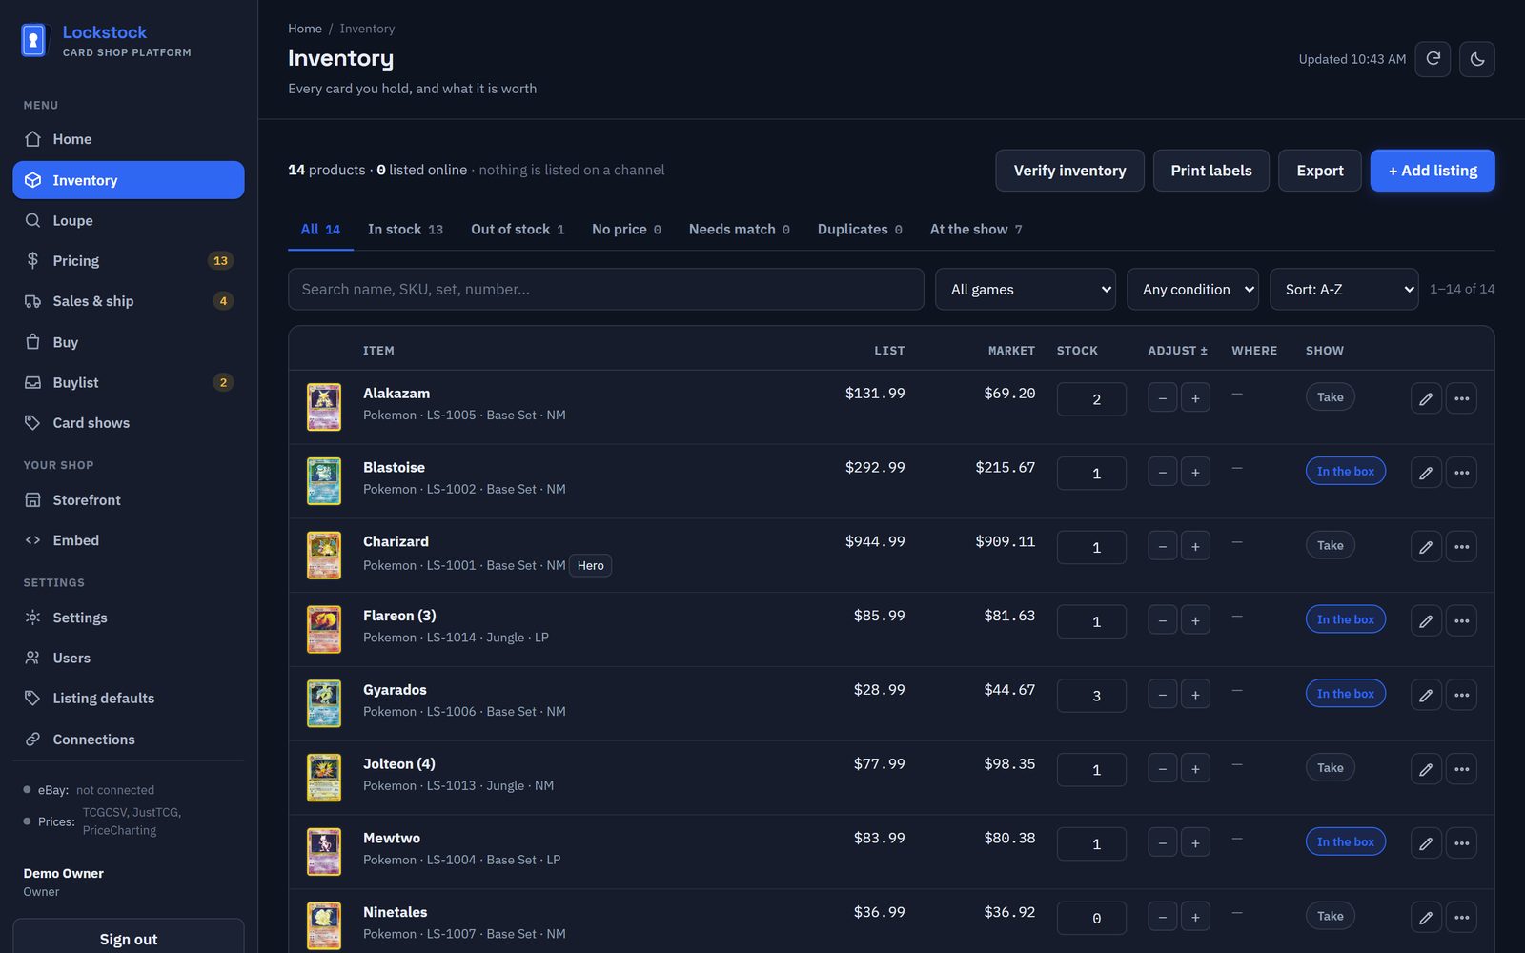Open the three-dot menu for Ninetales
Screen dimensions: 1525x953
pos(1462,918)
